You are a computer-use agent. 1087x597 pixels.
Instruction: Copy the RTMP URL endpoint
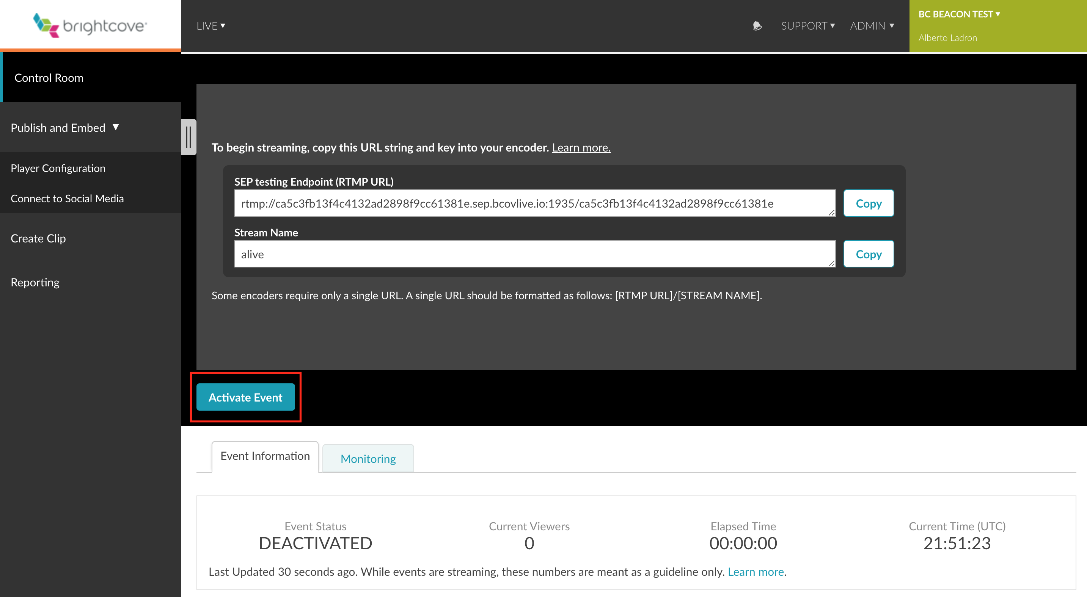pos(869,203)
